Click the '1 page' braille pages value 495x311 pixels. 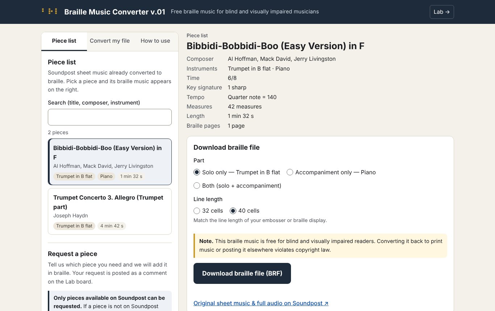tap(236, 126)
